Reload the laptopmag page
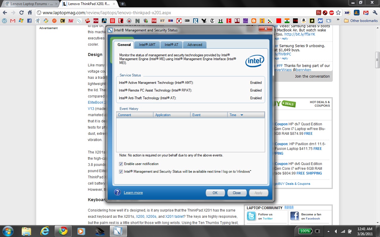The image size is (380, 237). tap(21, 13)
